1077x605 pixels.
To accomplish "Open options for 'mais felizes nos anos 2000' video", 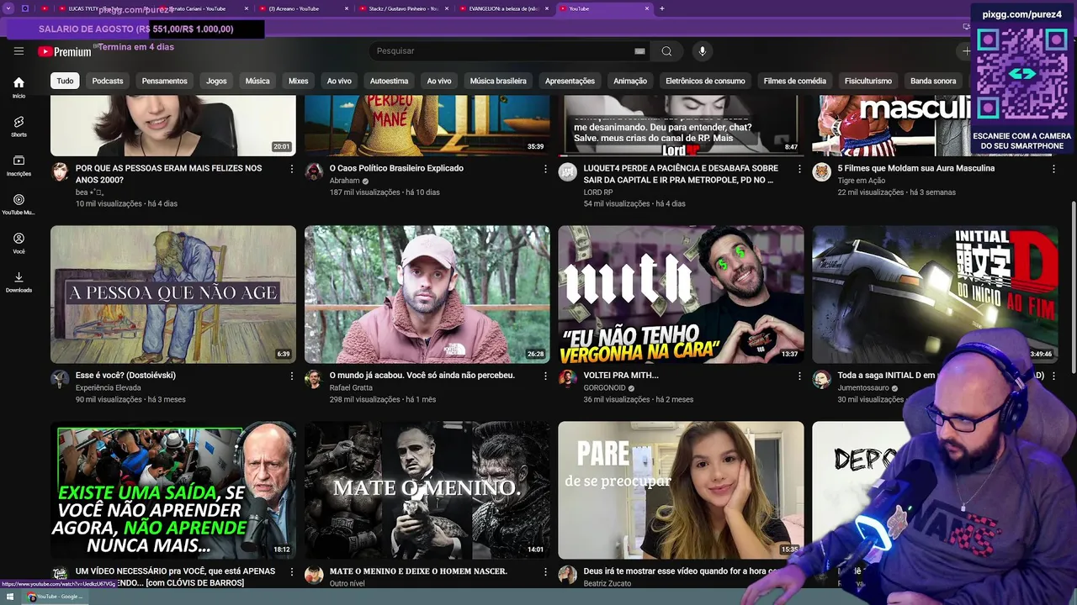I will tap(291, 169).
